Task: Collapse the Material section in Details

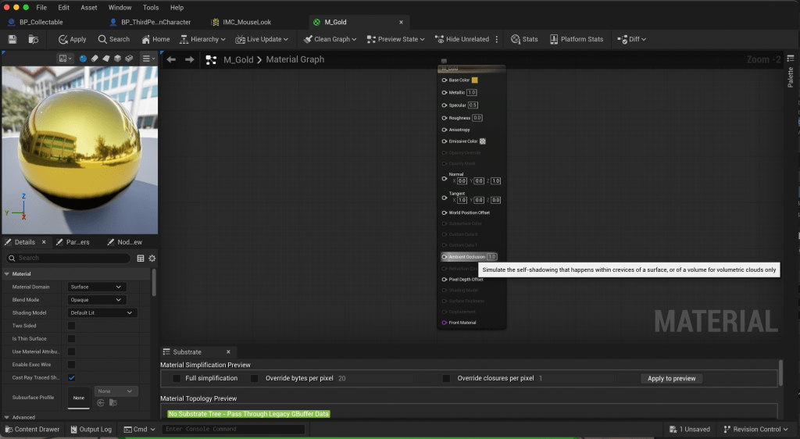Action: (7, 274)
